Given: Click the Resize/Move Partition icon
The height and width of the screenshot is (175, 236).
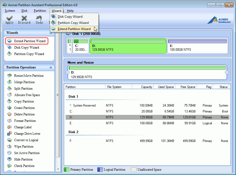Looking at the screenshot, I should point(9,75).
